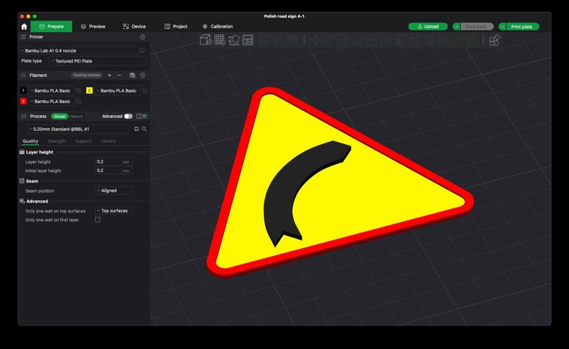The height and width of the screenshot is (349, 569).
Task: Open the Plate type dropdown
Action: (92, 61)
